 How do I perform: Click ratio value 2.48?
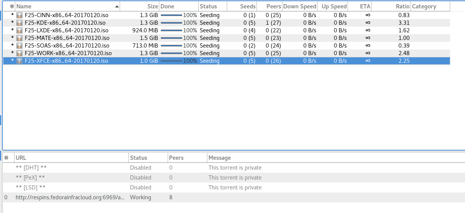pyautogui.click(x=404, y=53)
